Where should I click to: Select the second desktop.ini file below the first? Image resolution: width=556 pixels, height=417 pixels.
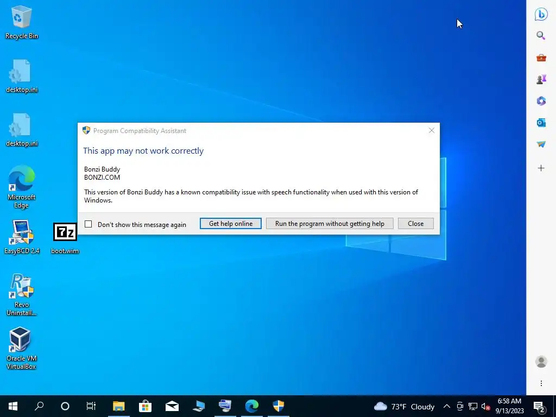(x=21, y=130)
